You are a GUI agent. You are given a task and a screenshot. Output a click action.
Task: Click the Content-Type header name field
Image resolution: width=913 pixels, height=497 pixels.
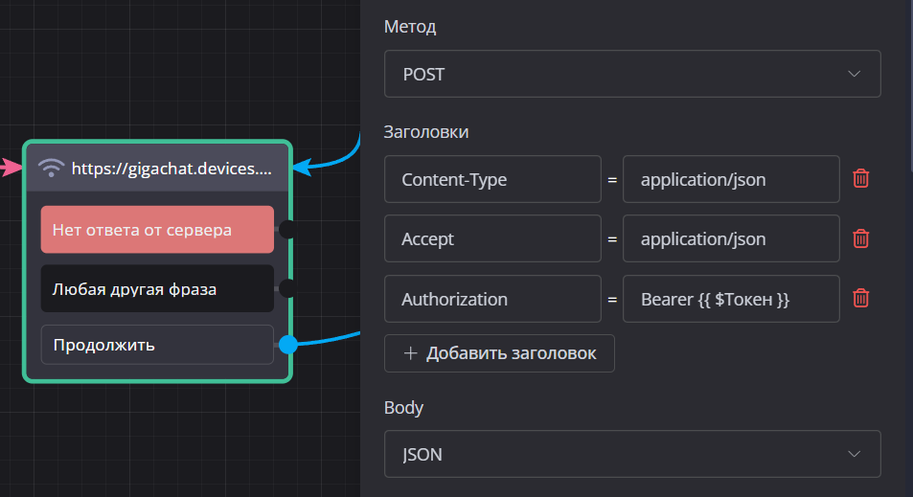tap(492, 179)
